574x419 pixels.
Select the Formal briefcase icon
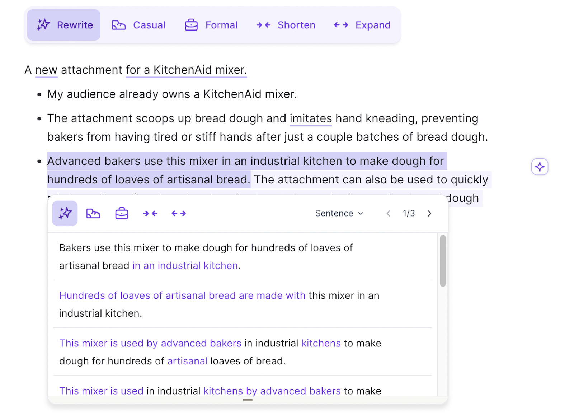[191, 24]
